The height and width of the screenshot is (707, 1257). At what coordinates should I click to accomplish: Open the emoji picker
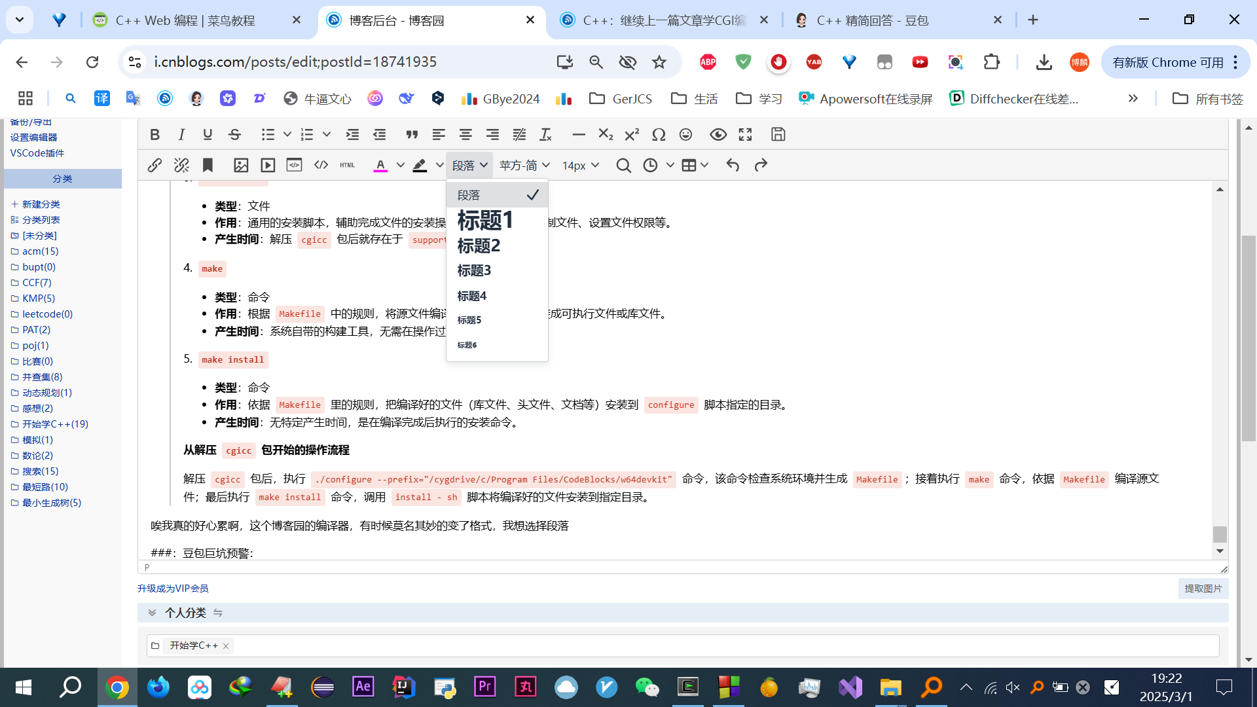685,135
